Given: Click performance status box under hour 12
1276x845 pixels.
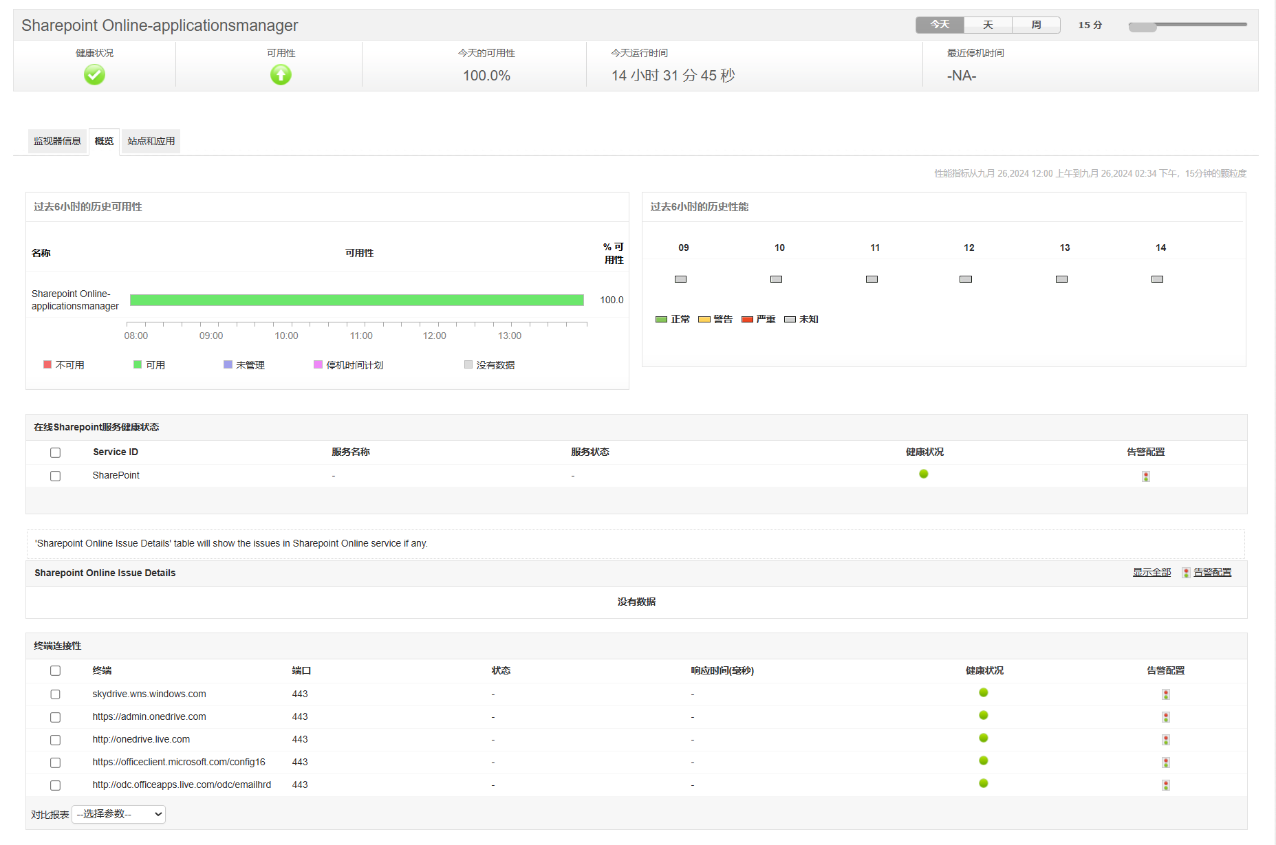Looking at the screenshot, I should (966, 279).
